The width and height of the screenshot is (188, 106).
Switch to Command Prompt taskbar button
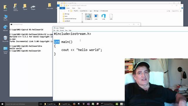pos(108,104)
